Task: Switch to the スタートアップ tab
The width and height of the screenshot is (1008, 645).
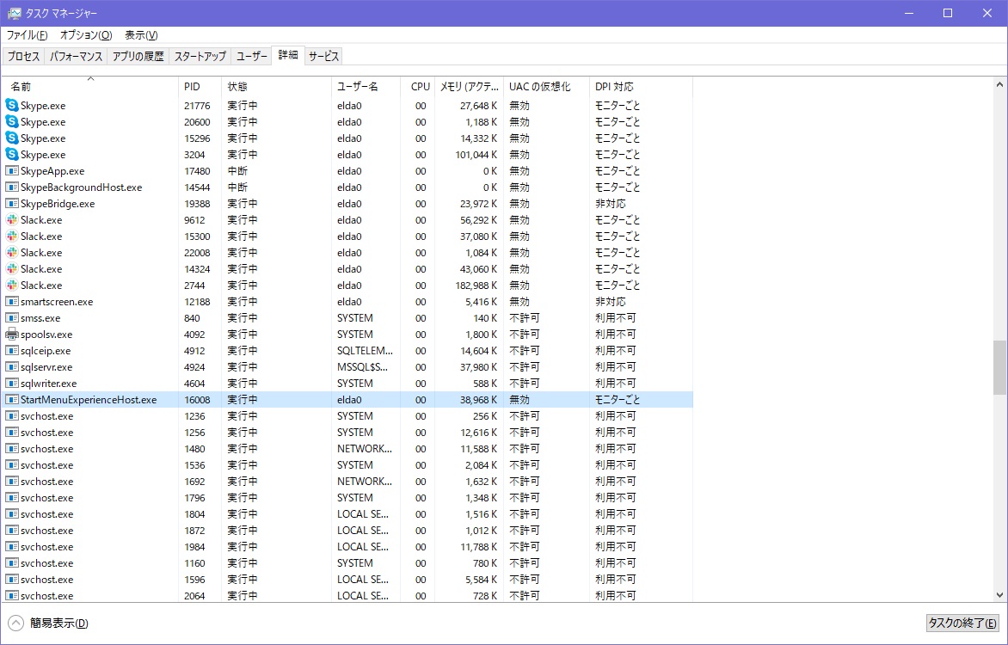Action: point(200,56)
